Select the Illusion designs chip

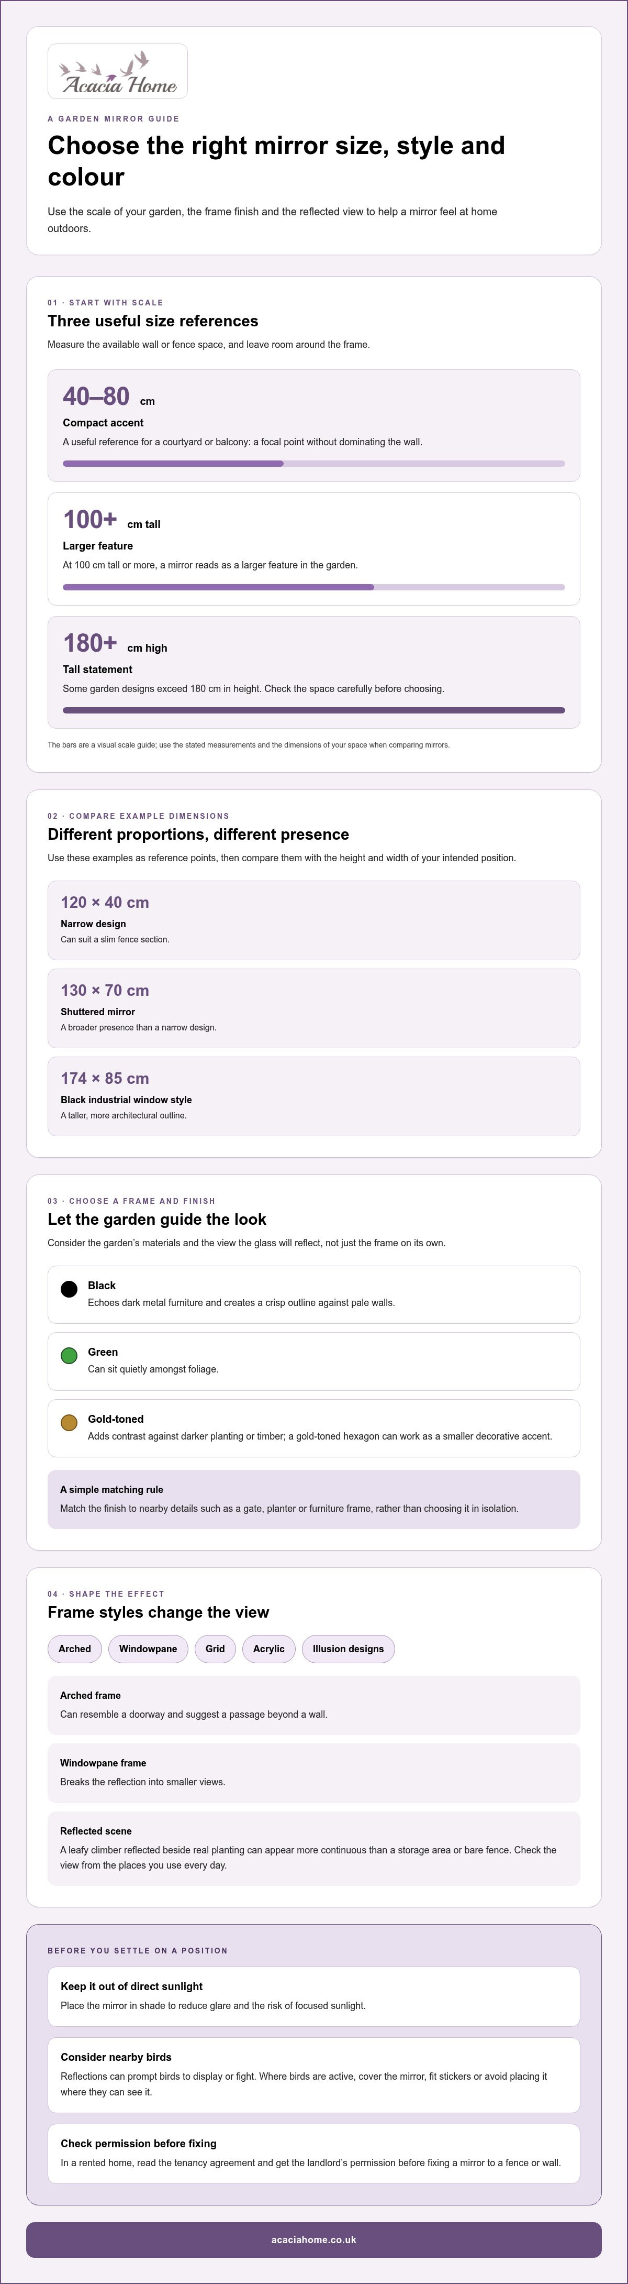pyautogui.click(x=348, y=1649)
